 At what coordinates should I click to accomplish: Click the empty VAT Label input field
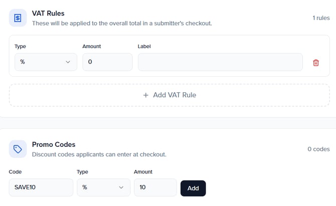point(220,62)
